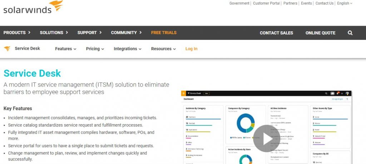Expand the Integrations dropdown
The height and width of the screenshot is (164, 366).
[128, 49]
